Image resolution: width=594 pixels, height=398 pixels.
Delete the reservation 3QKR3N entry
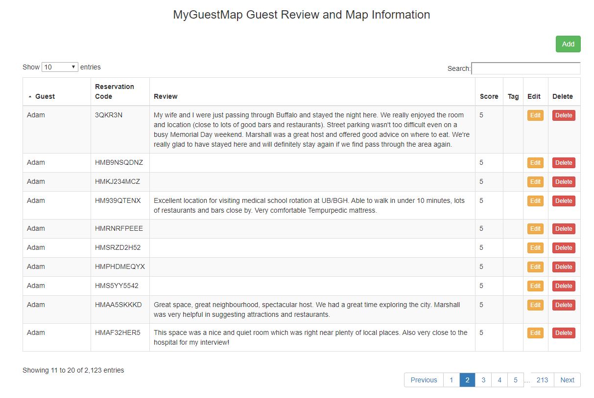563,115
